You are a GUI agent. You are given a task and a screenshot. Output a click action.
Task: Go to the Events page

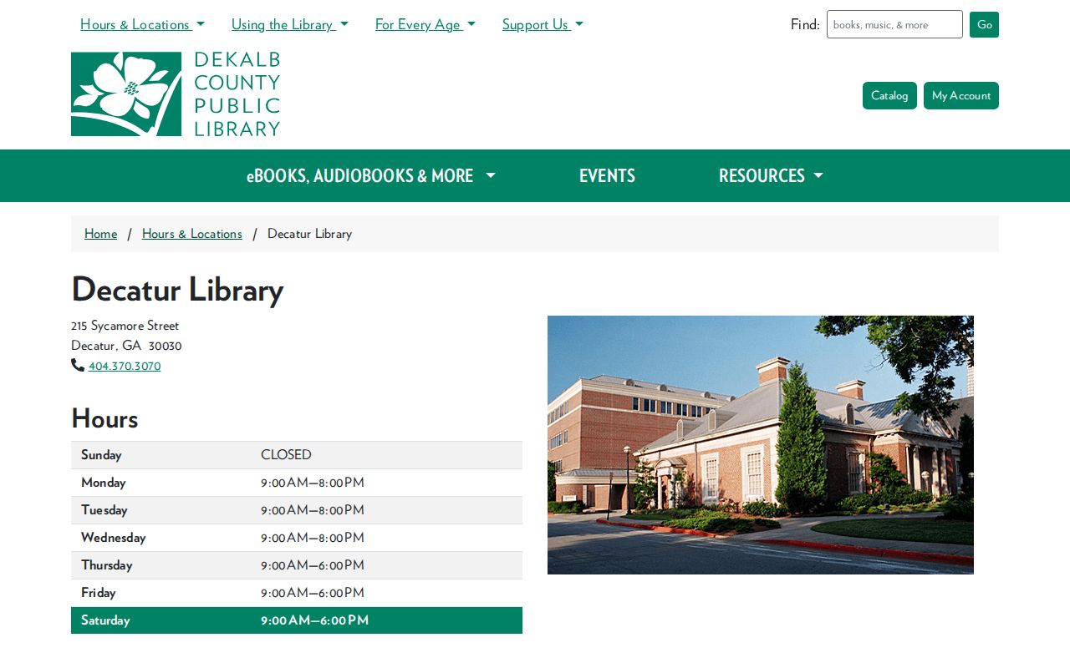pos(607,175)
